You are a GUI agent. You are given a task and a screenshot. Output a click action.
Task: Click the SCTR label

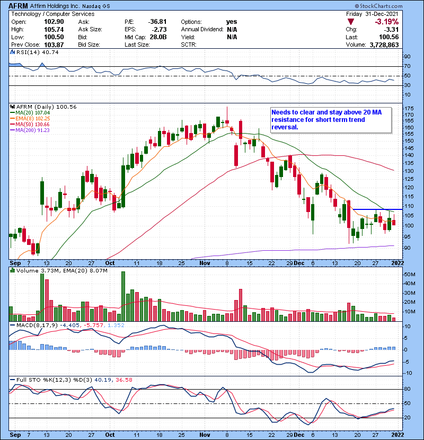(x=189, y=45)
